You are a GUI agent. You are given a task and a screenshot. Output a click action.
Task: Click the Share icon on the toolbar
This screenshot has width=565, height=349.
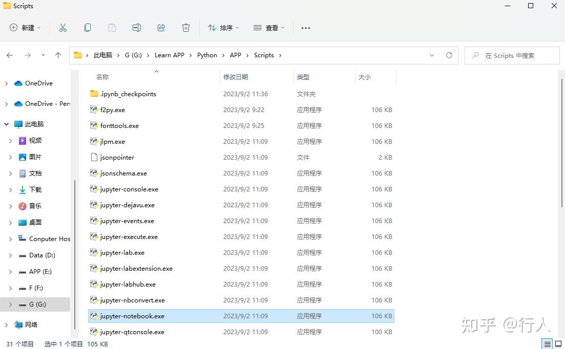[x=161, y=28]
